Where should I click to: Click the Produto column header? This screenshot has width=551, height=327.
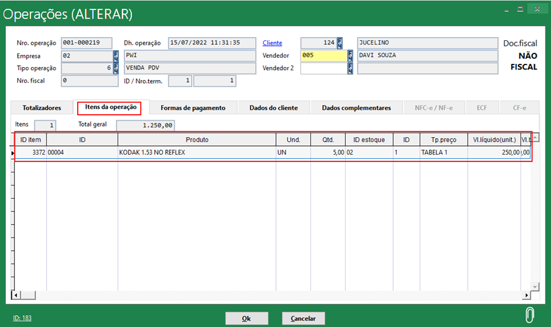point(197,140)
